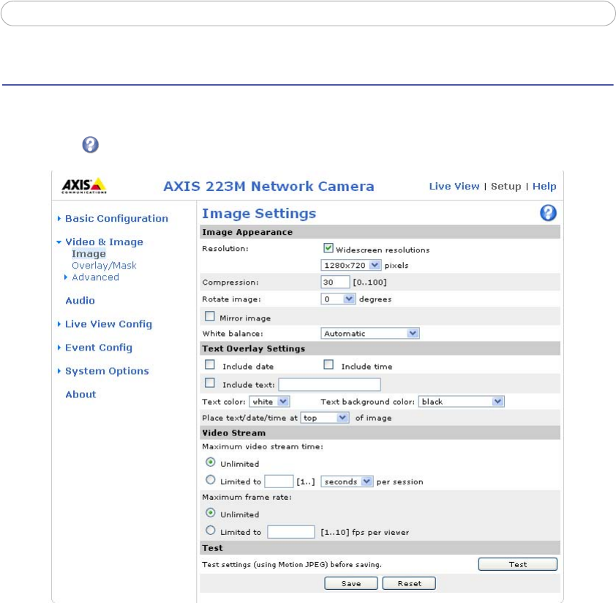This screenshot has height=603, width=616.
Task: Open the Audio section in sidebar
Action: (x=80, y=300)
